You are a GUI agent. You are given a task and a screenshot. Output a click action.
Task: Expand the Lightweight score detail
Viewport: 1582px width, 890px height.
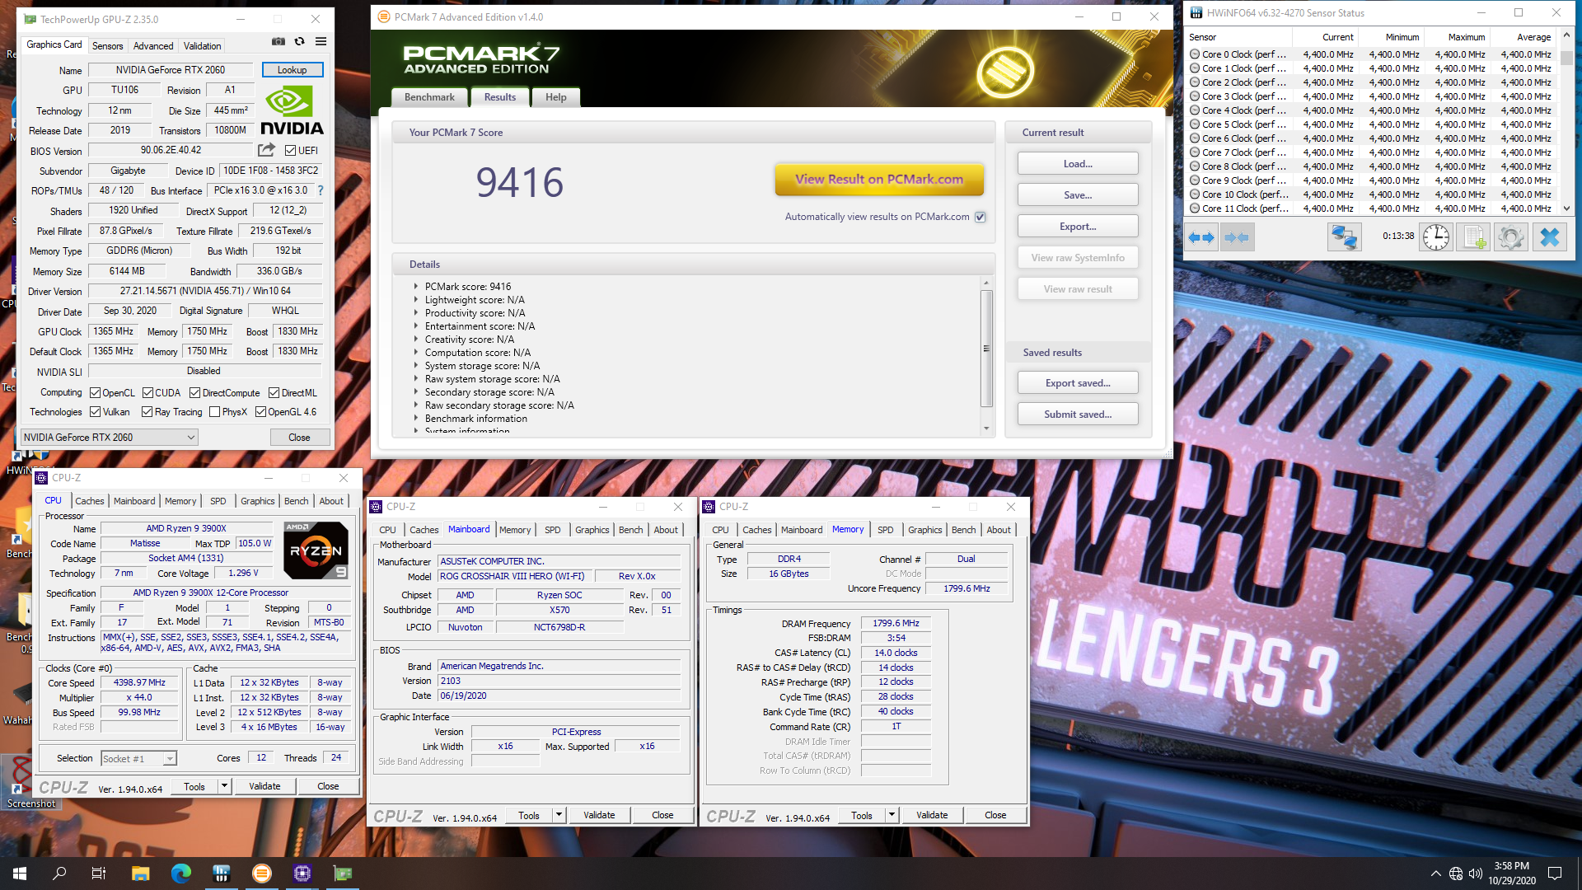coord(415,300)
